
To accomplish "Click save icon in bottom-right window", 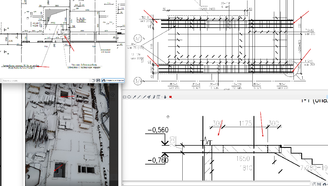I will pyautogui.click(x=319, y=184).
